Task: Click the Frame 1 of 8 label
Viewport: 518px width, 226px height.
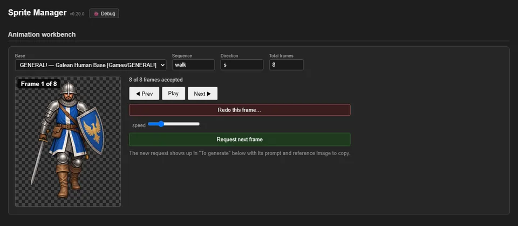Action: (x=39, y=84)
